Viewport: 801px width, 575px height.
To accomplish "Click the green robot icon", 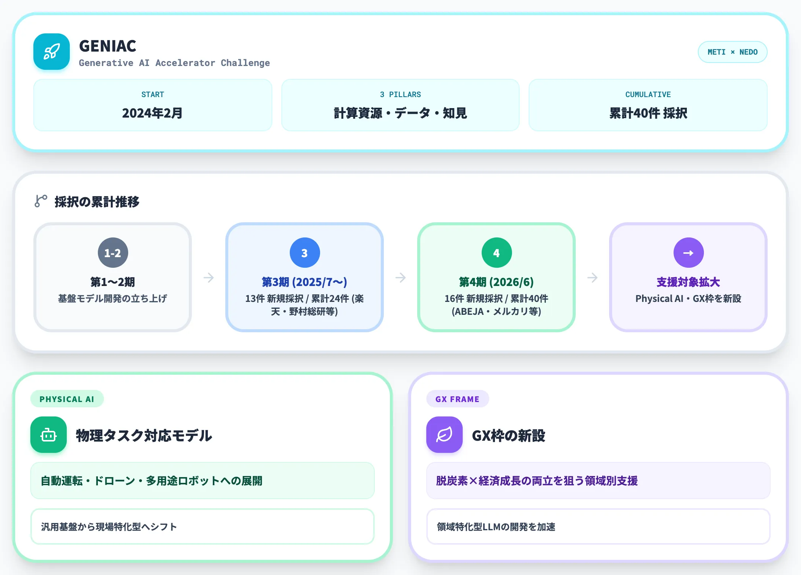I will coord(49,435).
